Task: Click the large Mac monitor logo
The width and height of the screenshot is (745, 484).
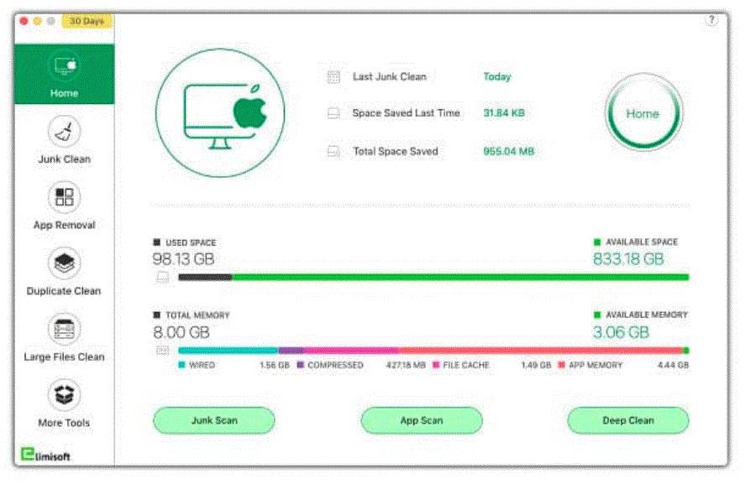Action: [x=220, y=113]
